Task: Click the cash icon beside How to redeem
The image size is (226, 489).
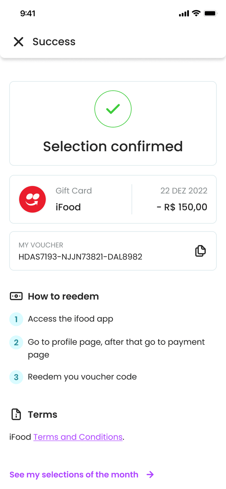Action: click(x=16, y=296)
